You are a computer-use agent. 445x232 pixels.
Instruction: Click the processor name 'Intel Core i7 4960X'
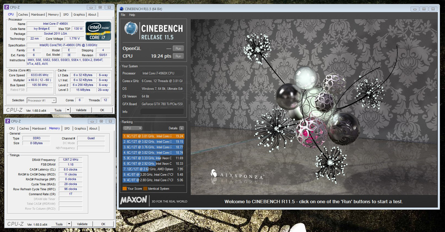pyautogui.click(x=56, y=24)
